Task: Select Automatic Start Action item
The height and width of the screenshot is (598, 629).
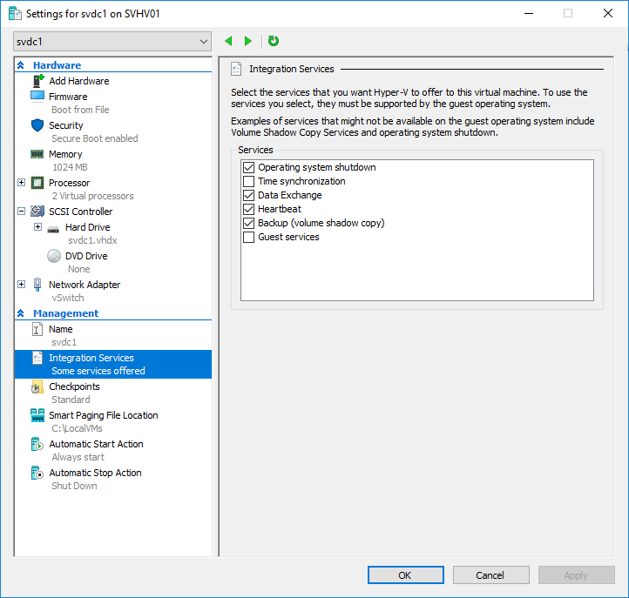Action: coord(96,444)
